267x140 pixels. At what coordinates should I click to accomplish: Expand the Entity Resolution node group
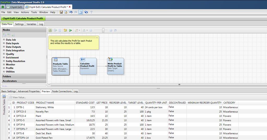(x=4, y=61)
